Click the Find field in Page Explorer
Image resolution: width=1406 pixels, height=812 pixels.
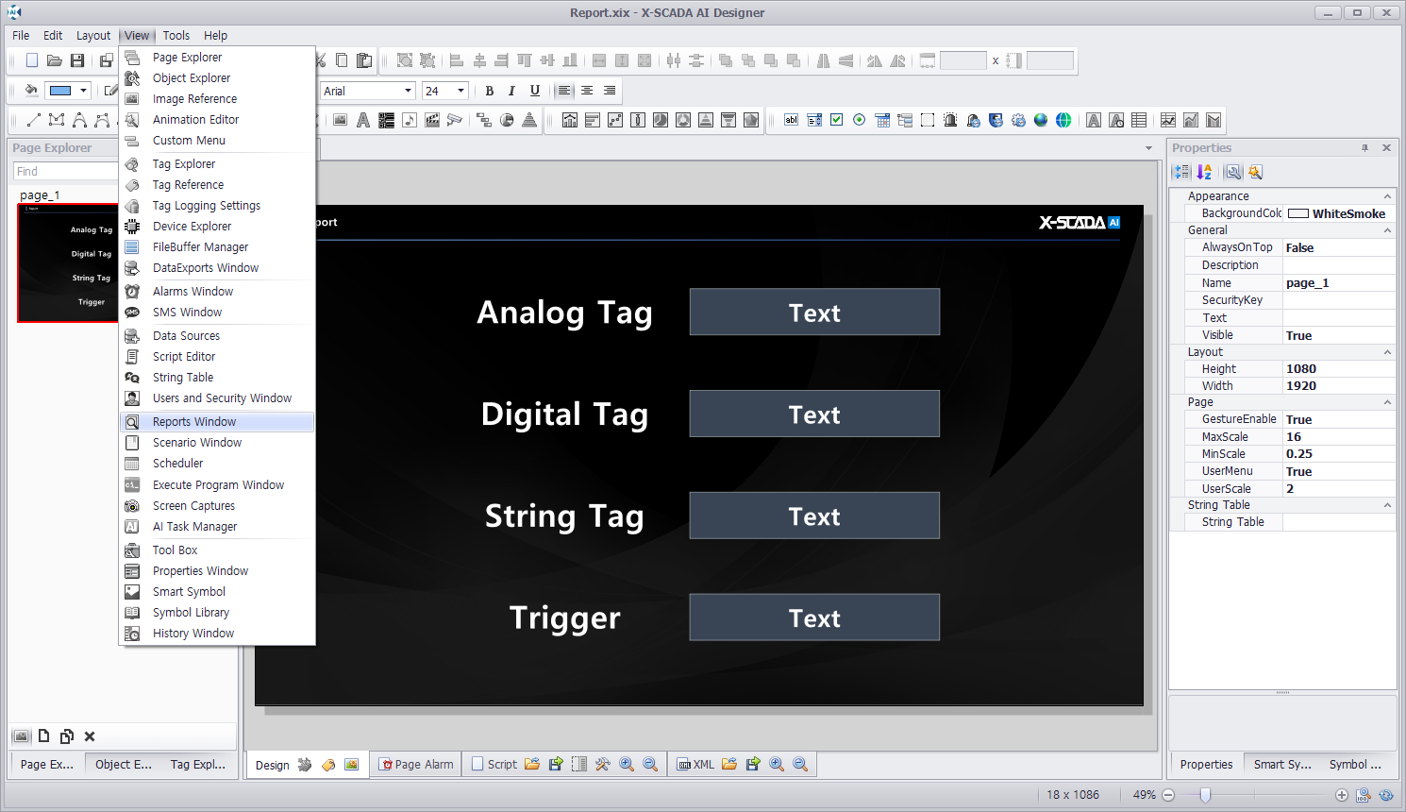[64, 172]
